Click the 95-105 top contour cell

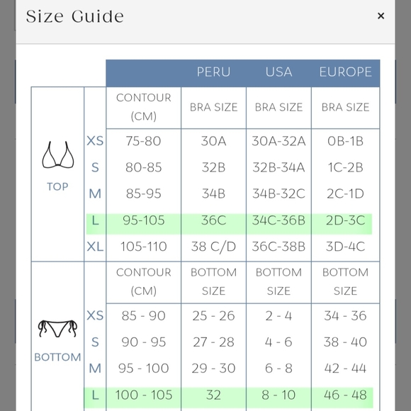point(144,220)
